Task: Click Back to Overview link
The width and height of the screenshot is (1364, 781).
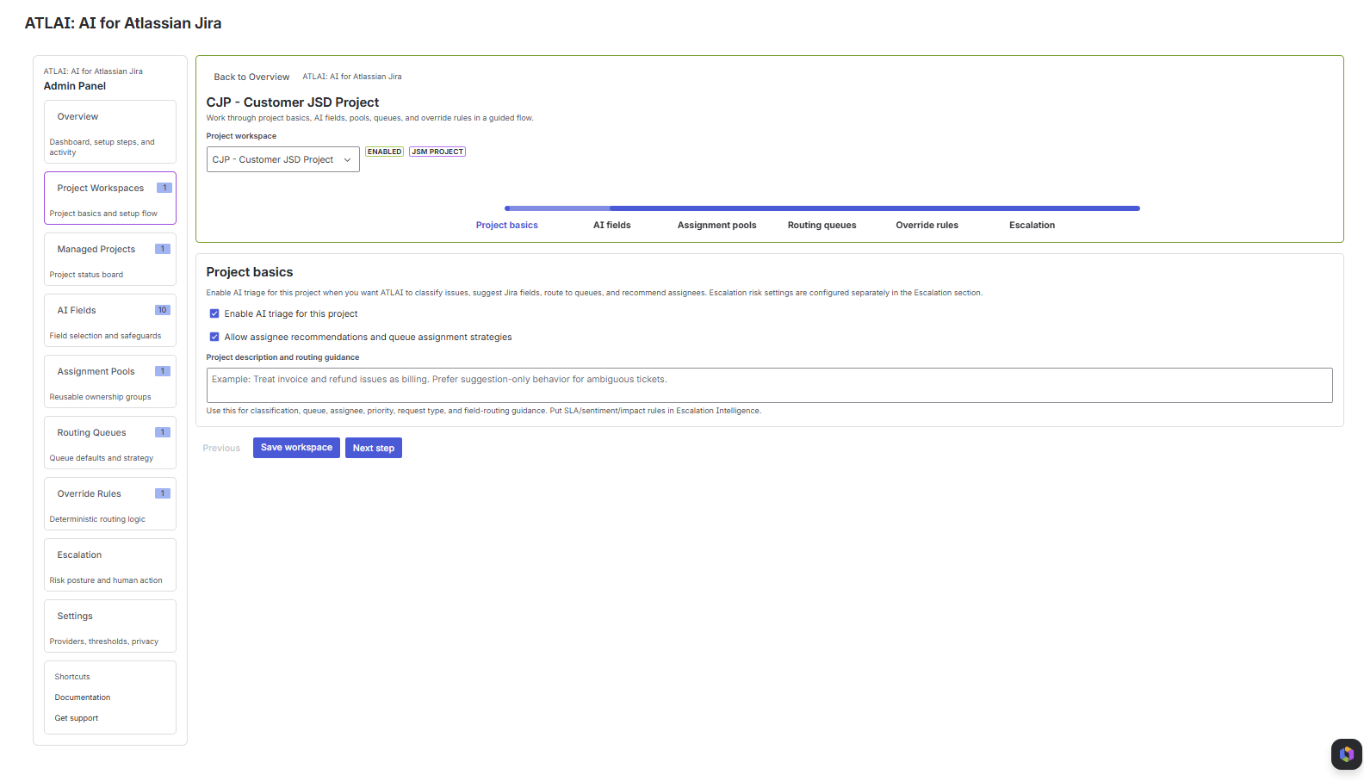Action: [x=251, y=77]
